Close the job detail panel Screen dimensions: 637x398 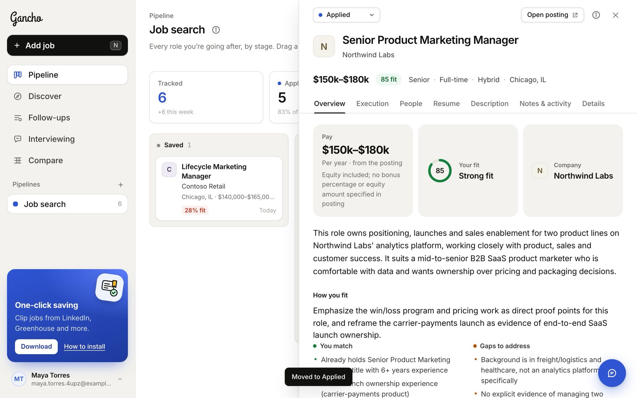tap(615, 15)
